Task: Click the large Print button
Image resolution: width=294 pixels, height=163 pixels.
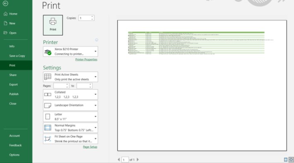Action: click(53, 25)
